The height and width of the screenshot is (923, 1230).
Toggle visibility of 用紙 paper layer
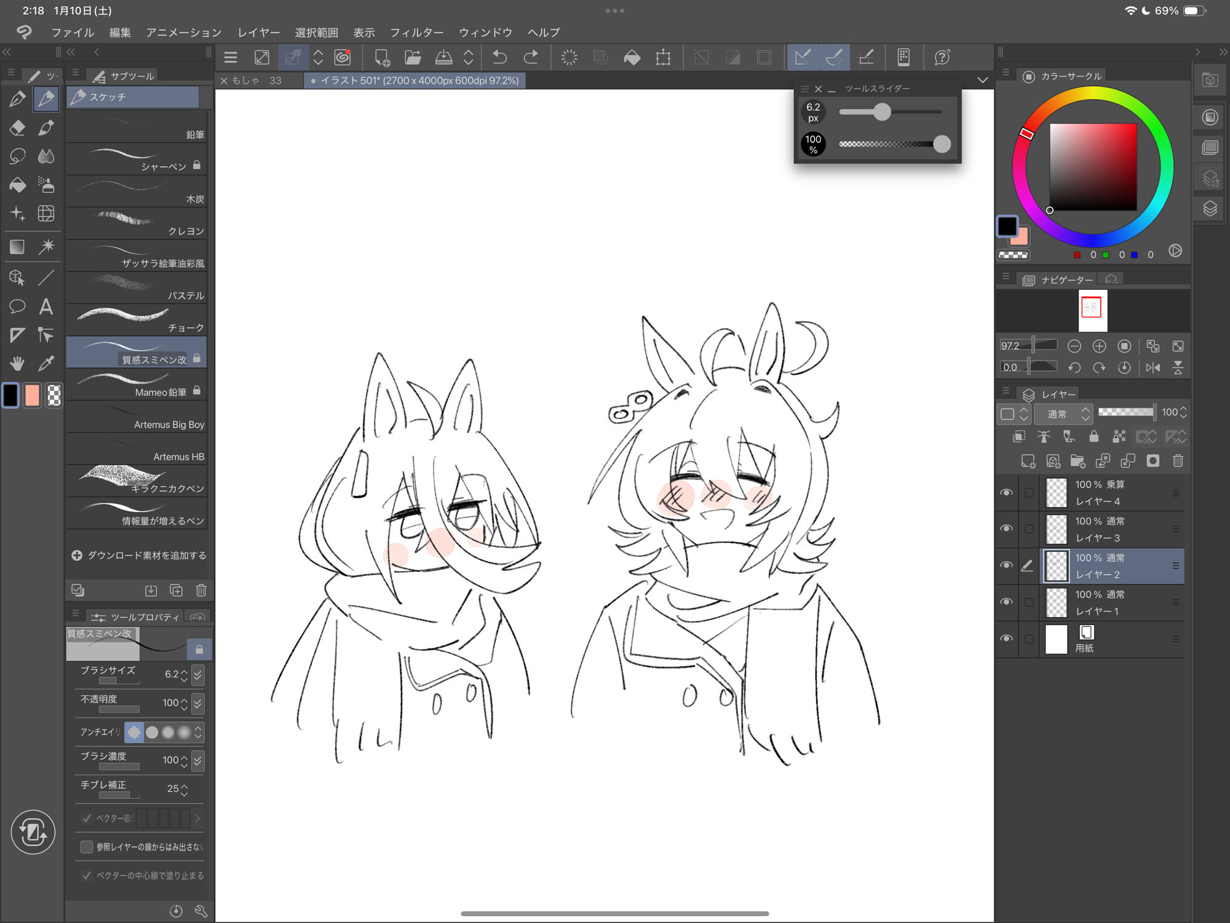(x=1006, y=639)
